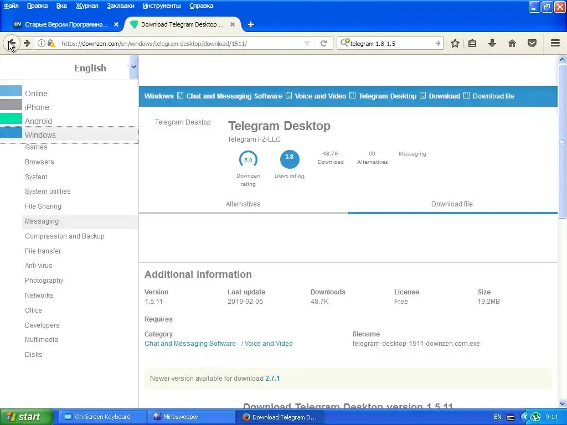Expand the English language dropdown

coord(133,67)
